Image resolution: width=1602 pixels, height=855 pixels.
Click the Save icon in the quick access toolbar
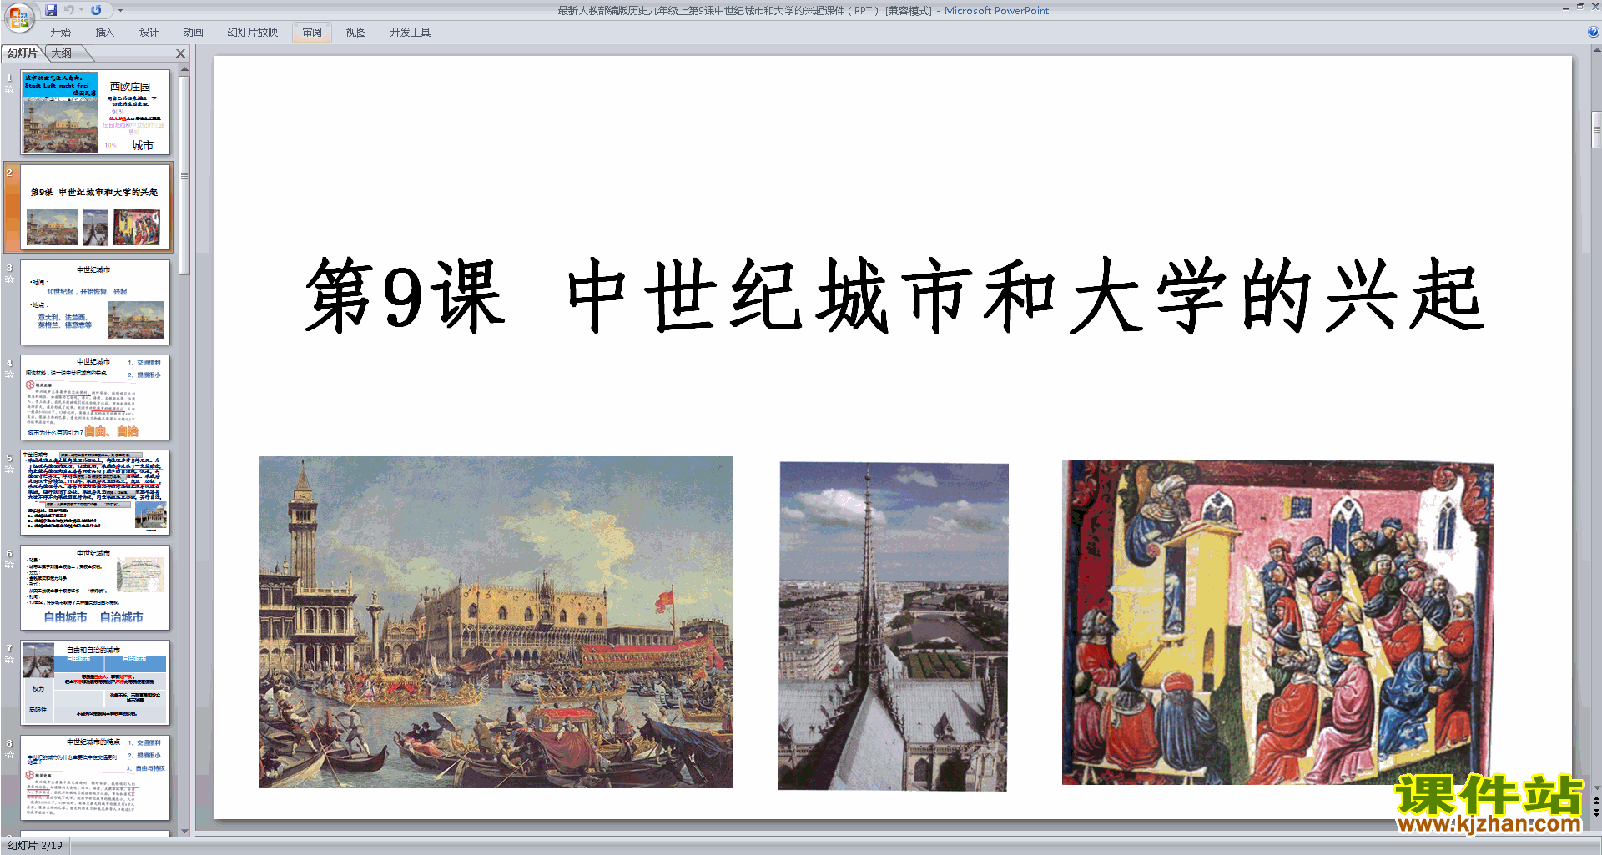click(51, 10)
